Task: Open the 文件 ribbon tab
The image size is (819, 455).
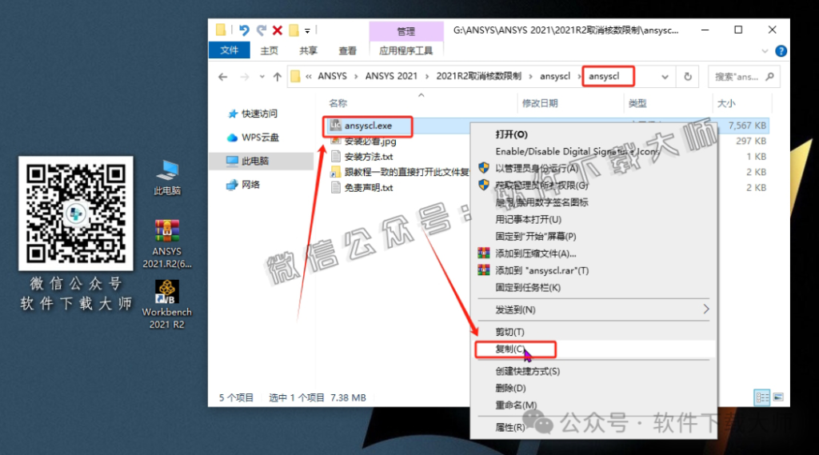Action: pyautogui.click(x=230, y=50)
